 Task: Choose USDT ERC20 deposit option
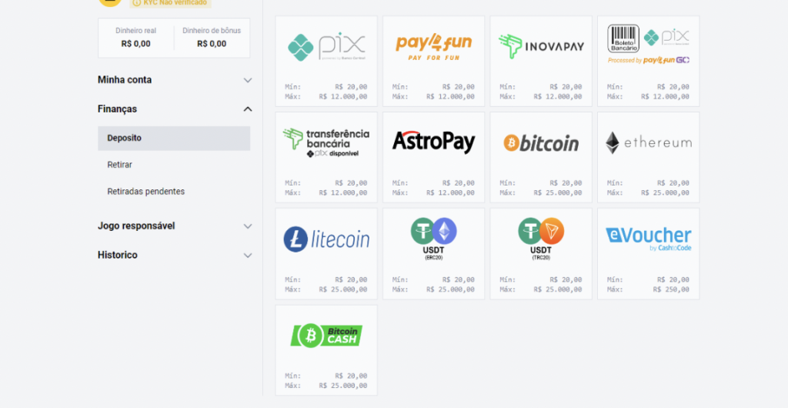click(434, 254)
